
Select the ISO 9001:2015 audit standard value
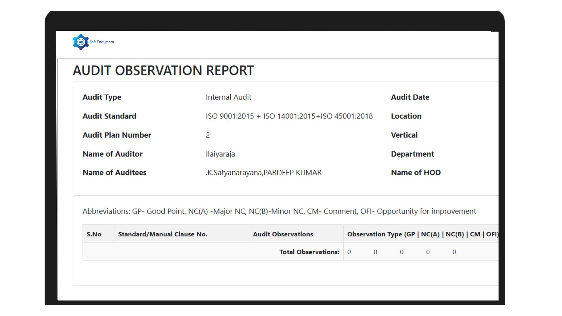pos(289,116)
